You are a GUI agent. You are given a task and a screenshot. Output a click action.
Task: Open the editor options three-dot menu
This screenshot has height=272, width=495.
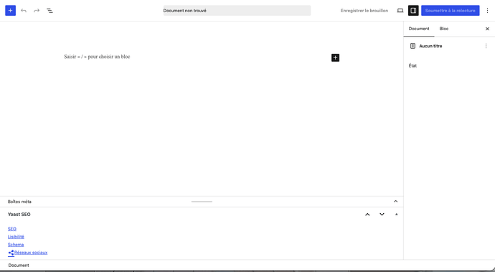487,11
